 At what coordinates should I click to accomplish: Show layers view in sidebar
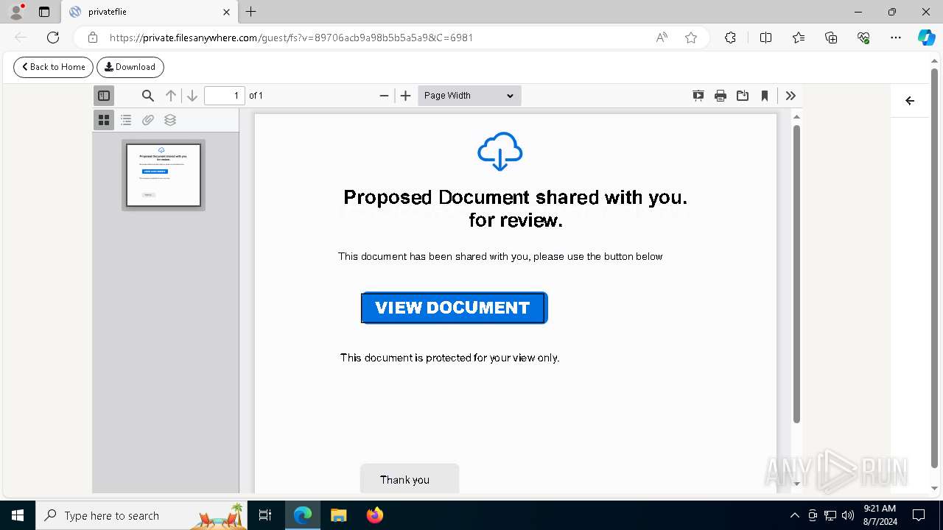coord(170,120)
